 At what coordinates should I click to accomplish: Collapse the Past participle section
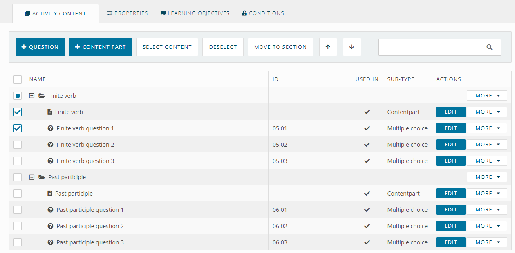point(32,177)
